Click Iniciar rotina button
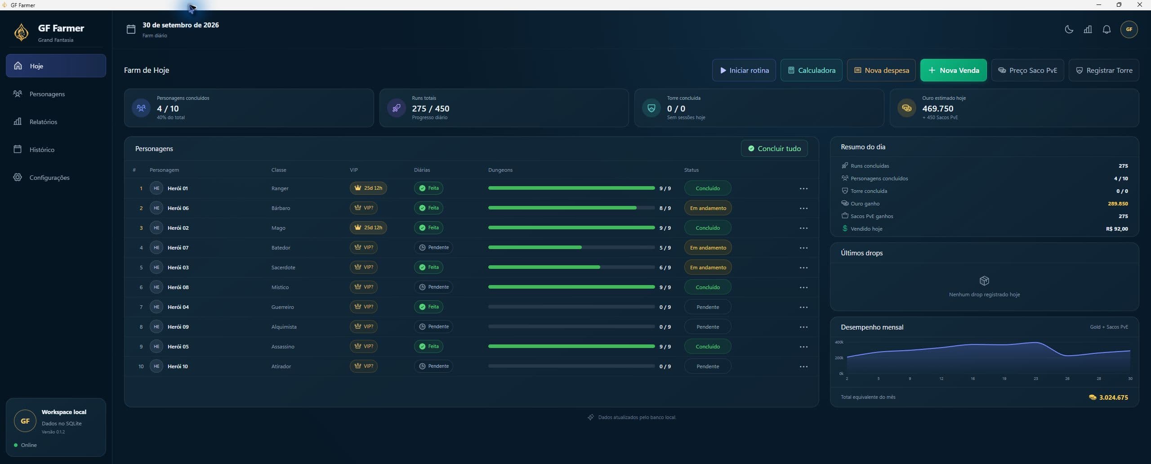The height and width of the screenshot is (464, 1151). pos(744,70)
